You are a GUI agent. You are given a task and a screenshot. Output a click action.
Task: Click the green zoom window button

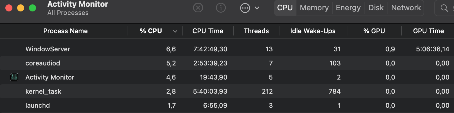(32, 8)
